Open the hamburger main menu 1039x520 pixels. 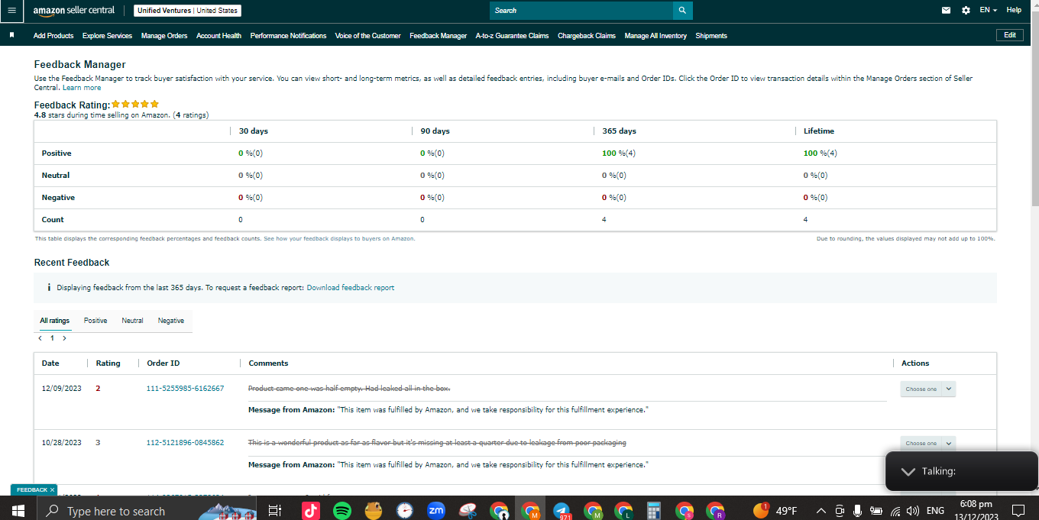tap(11, 11)
